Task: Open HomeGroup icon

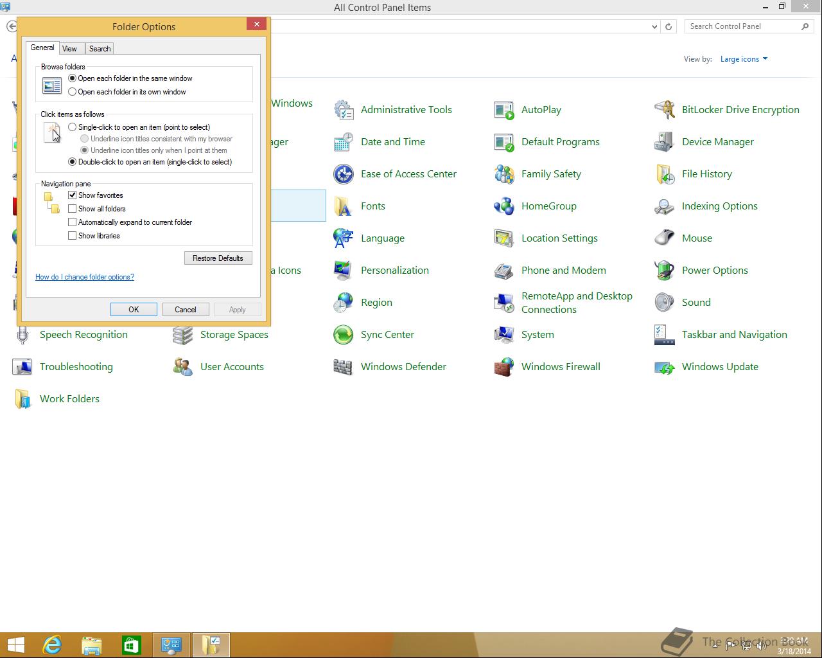Action: pos(504,206)
